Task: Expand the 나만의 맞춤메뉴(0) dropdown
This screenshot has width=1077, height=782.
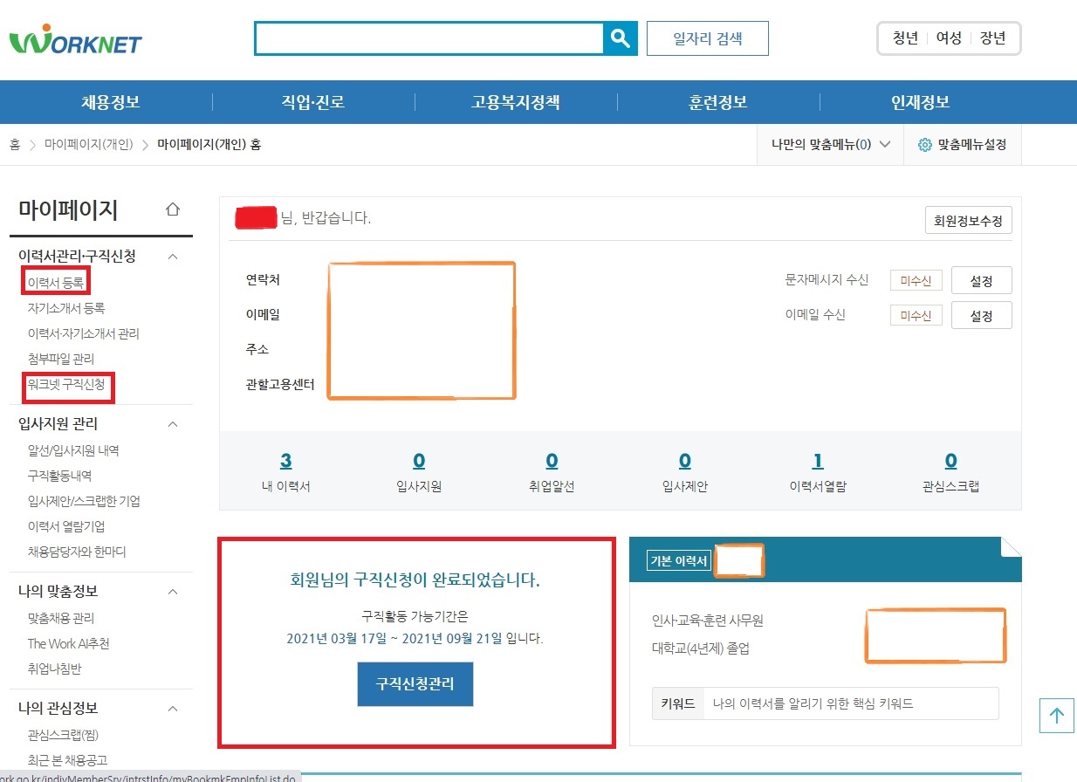Action: (830, 145)
